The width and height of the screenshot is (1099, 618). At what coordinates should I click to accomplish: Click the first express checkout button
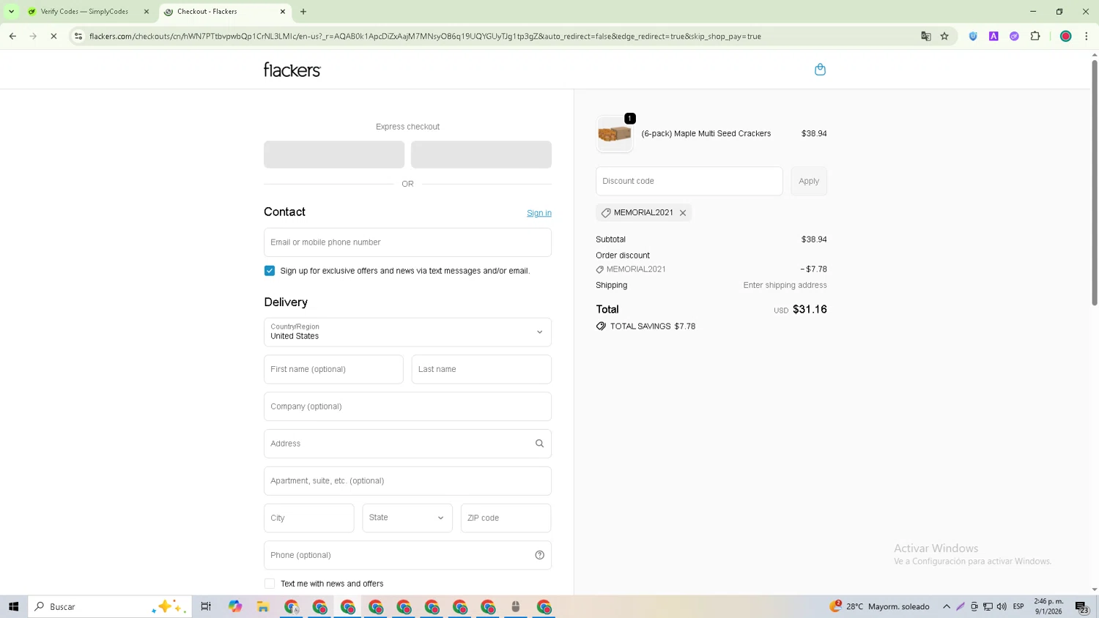334,154
